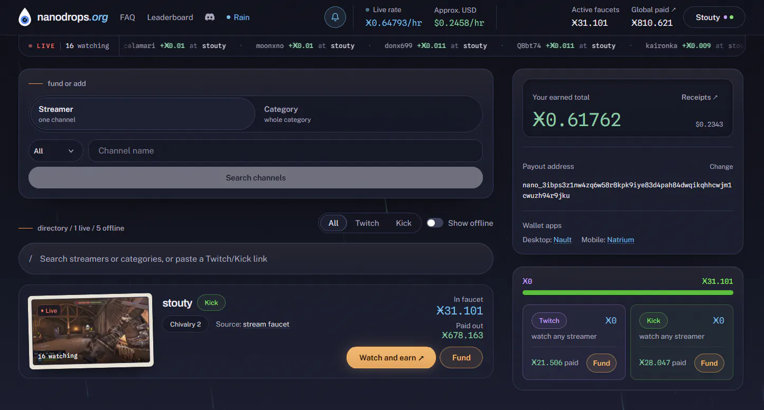Viewport: 764px width, 410px height.
Task: Click the Kick badge next to stouty
Action: pos(211,303)
